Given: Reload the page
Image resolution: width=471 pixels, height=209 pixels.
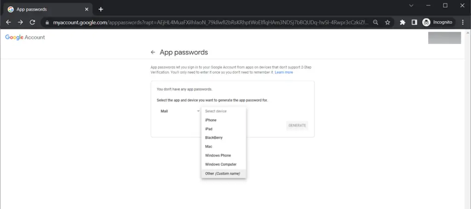Looking at the screenshot, I should [33, 22].
